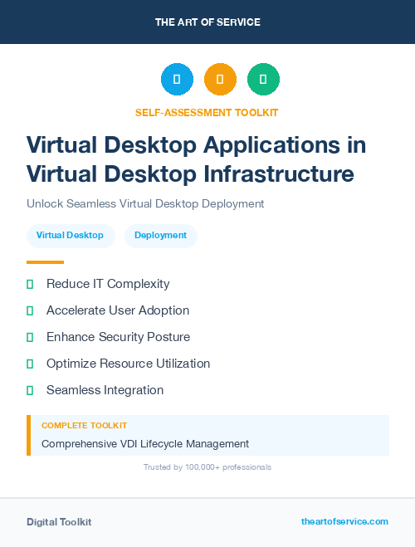Click bullet icon beside Optimize Resource Utilization

click(x=30, y=364)
